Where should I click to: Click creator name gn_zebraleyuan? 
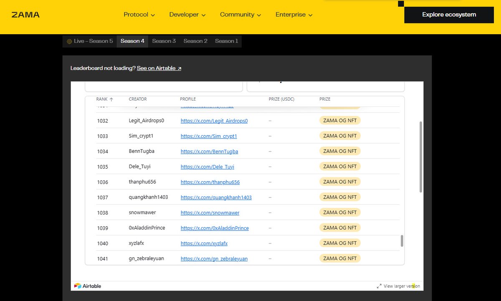tap(147, 258)
